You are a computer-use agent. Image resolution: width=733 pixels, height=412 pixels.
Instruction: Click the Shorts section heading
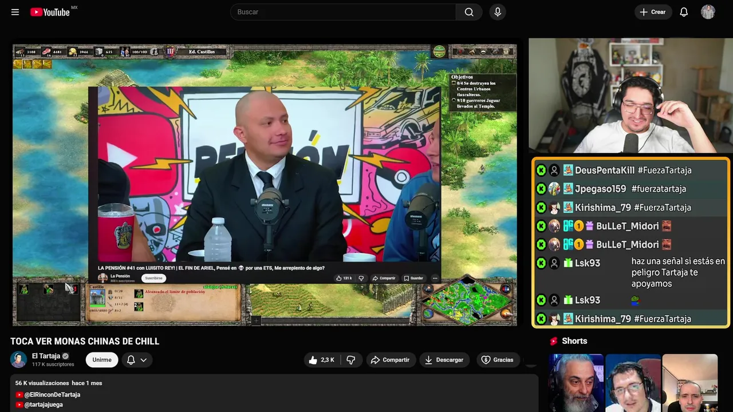[x=574, y=341]
